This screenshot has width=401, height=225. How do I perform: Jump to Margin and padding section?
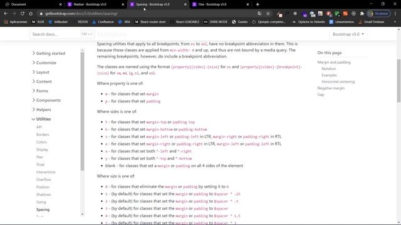point(334,62)
